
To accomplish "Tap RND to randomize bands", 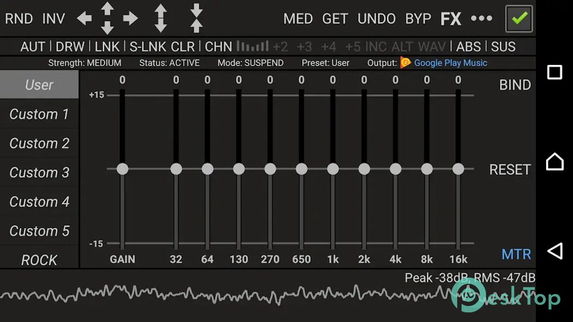I will coord(19,19).
